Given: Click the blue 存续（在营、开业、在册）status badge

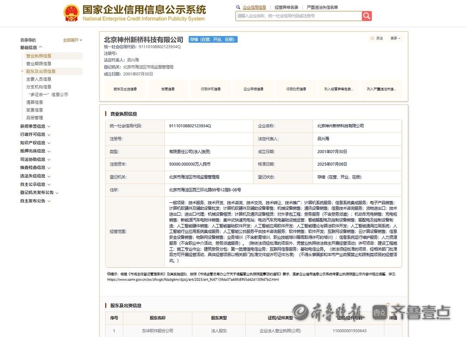Looking at the screenshot, I should (213, 40).
